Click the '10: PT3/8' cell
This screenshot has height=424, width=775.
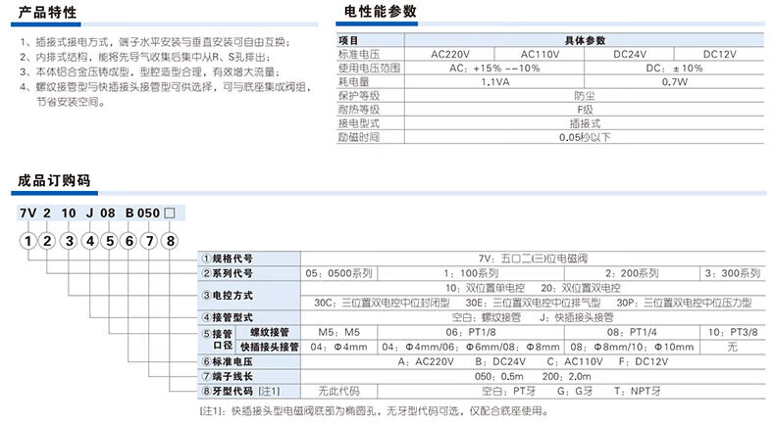(x=733, y=332)
